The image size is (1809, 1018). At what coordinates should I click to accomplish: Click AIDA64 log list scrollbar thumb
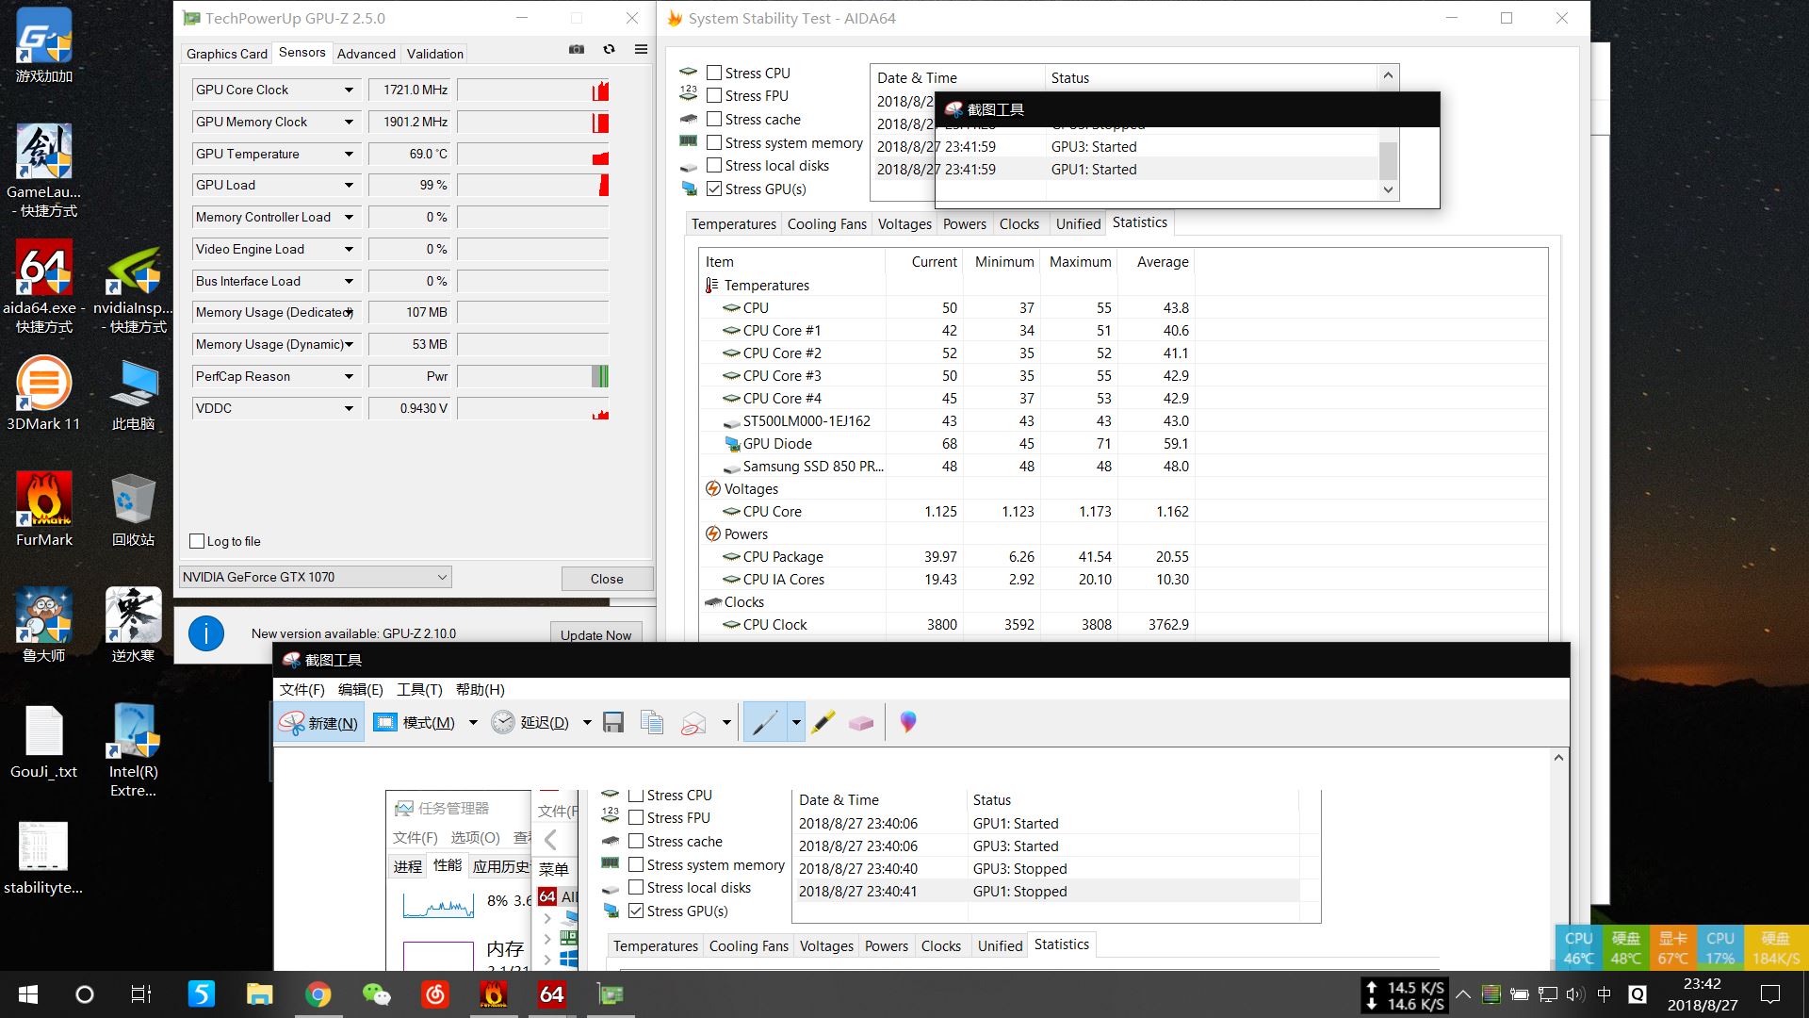[x=1388, y=160]
